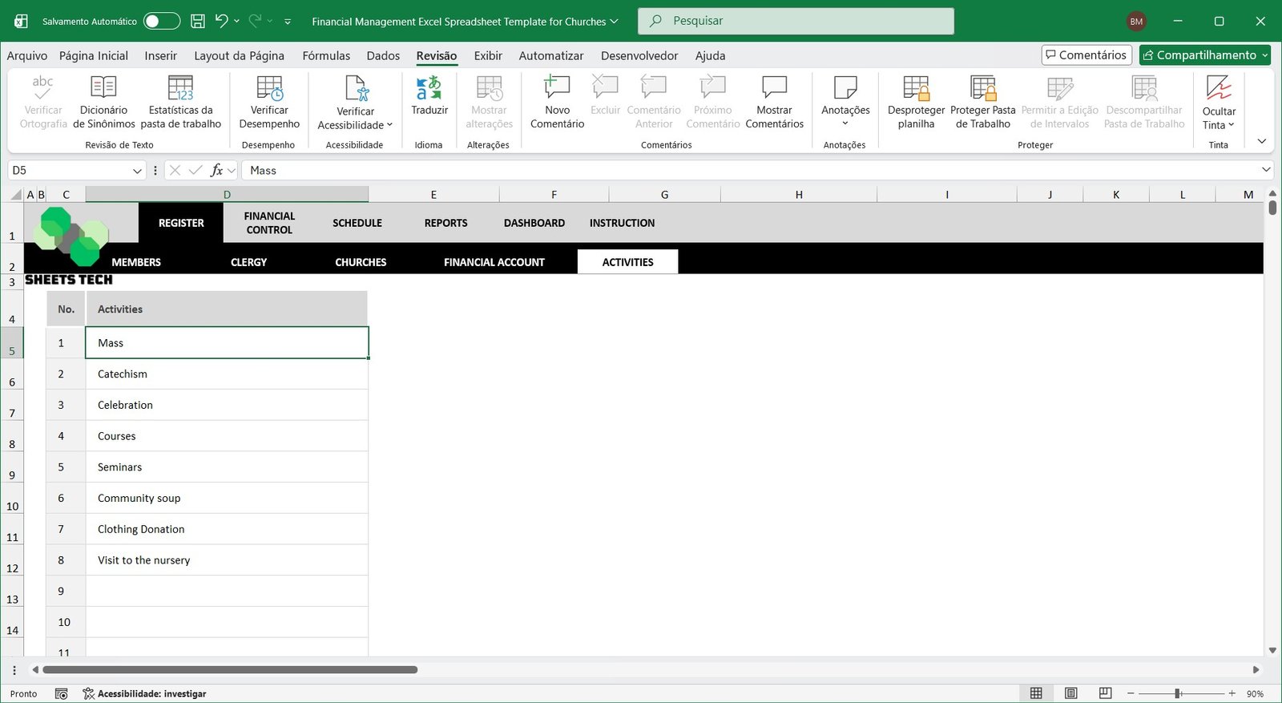This screenshot has width=1282, height=703.
Task: Save the workbook using the save icon
Action: coord(198,22)
